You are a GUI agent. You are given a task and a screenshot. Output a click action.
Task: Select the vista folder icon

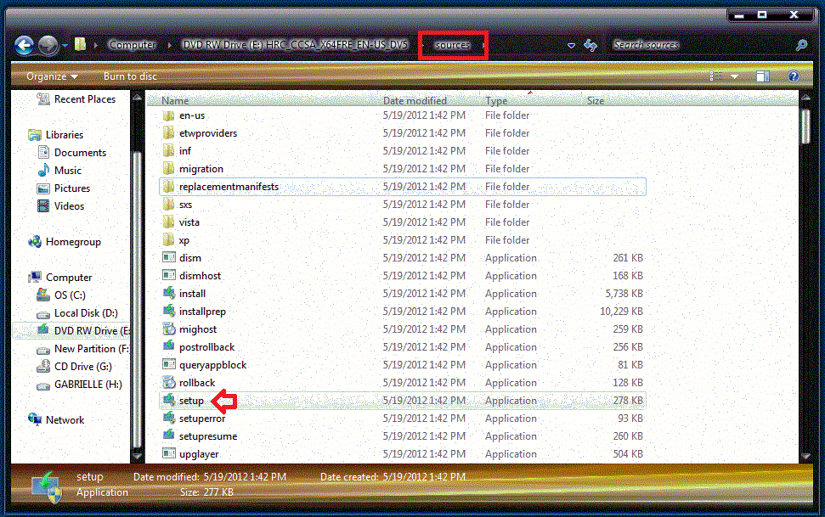(x=168, y=222)
